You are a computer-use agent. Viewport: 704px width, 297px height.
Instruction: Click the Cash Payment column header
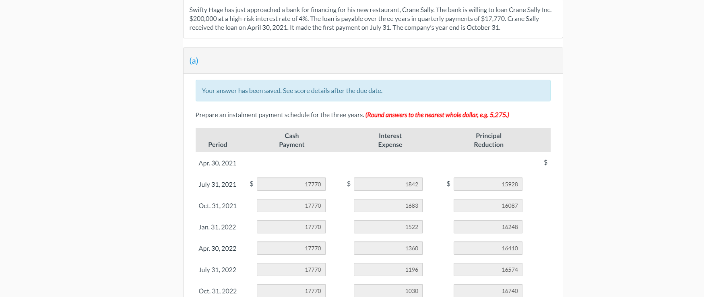(x=291, y=140)
